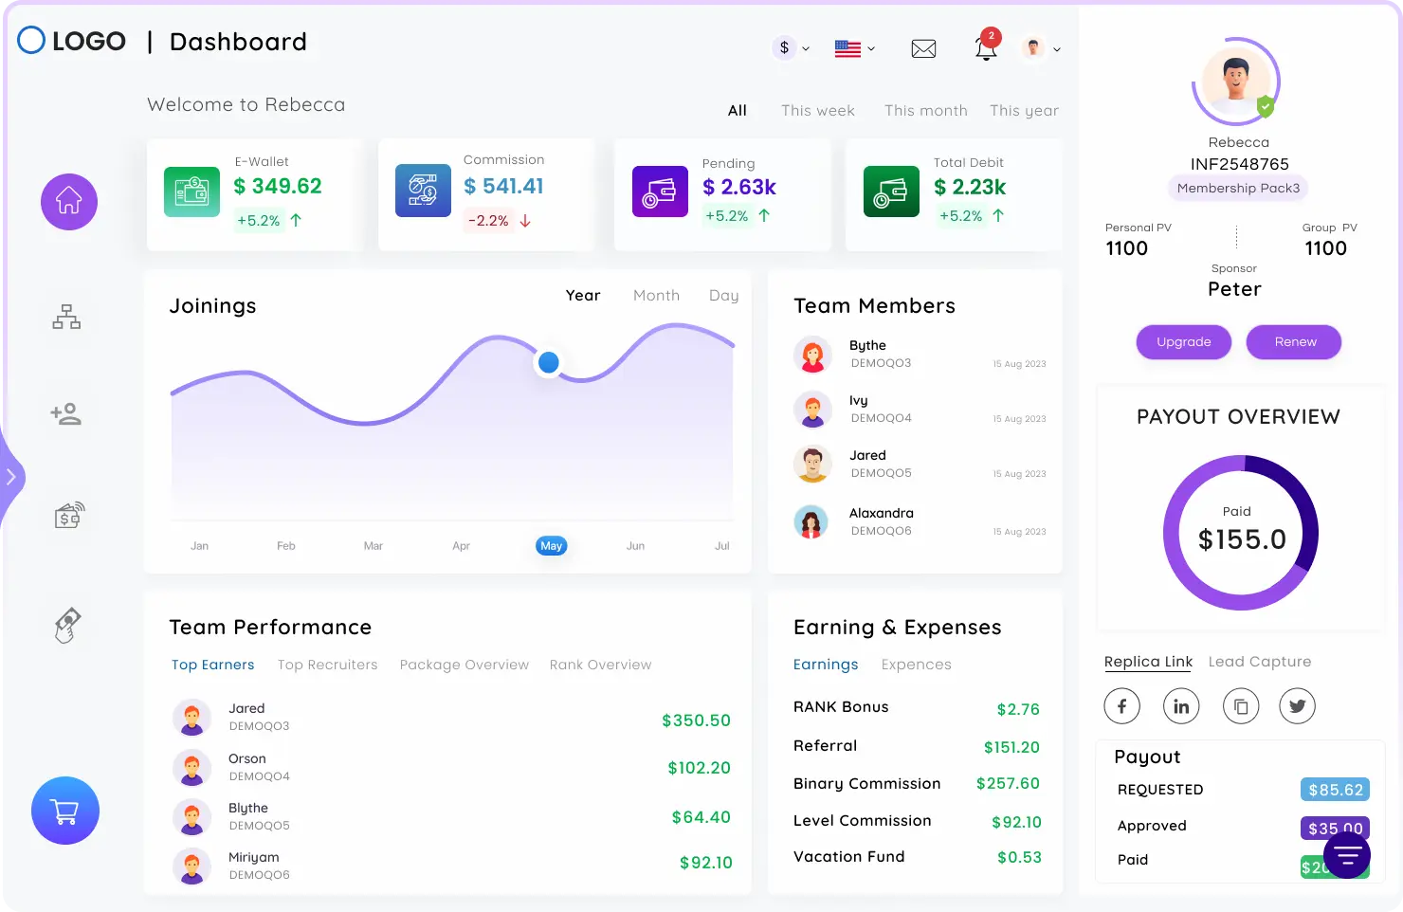Click the add member sidebar icon

66,414
